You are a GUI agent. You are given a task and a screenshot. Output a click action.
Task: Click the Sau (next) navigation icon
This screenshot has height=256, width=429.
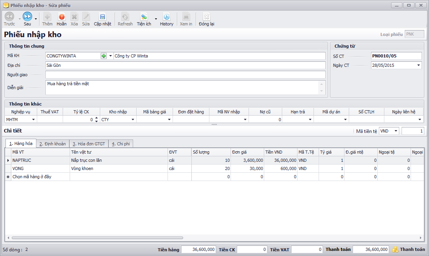27,16
